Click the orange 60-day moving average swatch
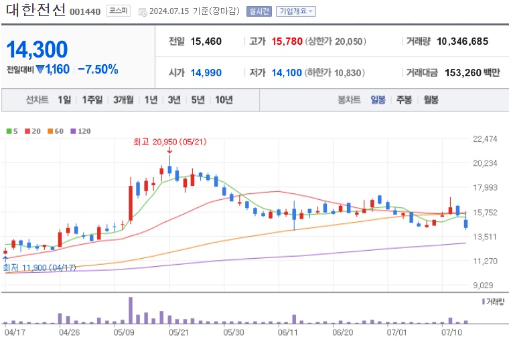Screen dimensions: 509x341 pos(50,131)
